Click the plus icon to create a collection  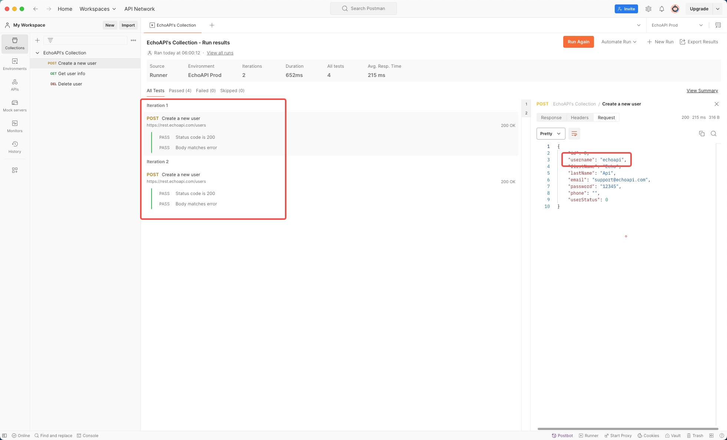coord(37,40)
